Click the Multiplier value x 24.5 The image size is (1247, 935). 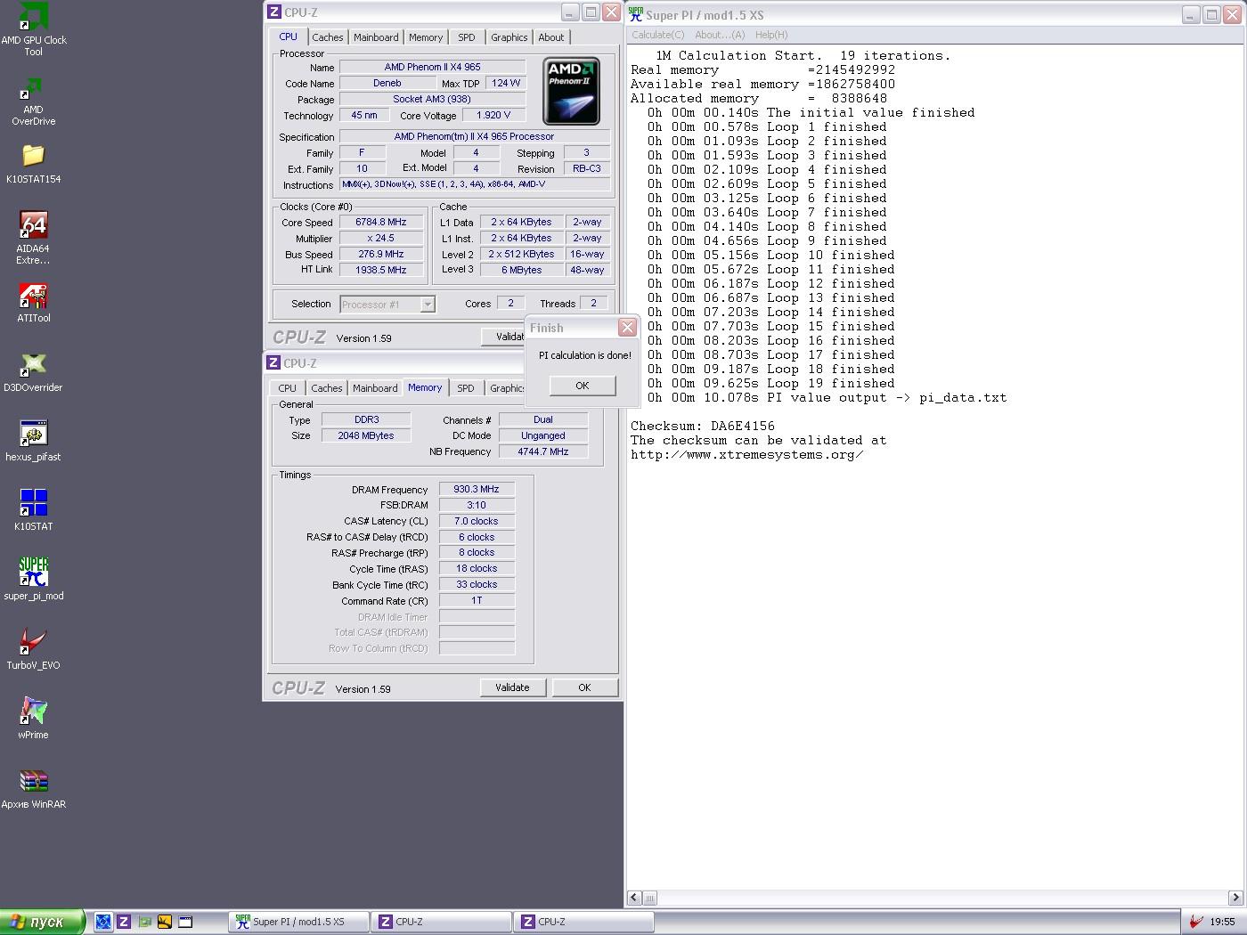click(x=380, y=239)
